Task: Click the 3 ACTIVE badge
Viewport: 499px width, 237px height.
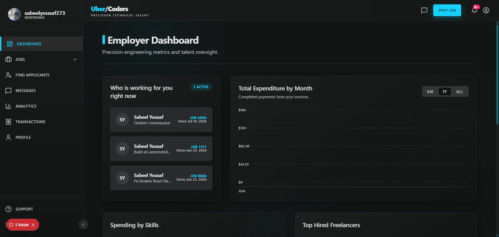Action: point(201,87)
